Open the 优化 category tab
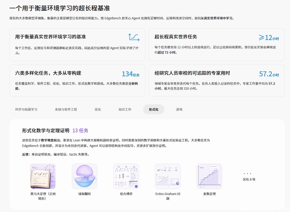 click(x=98, y=109)
